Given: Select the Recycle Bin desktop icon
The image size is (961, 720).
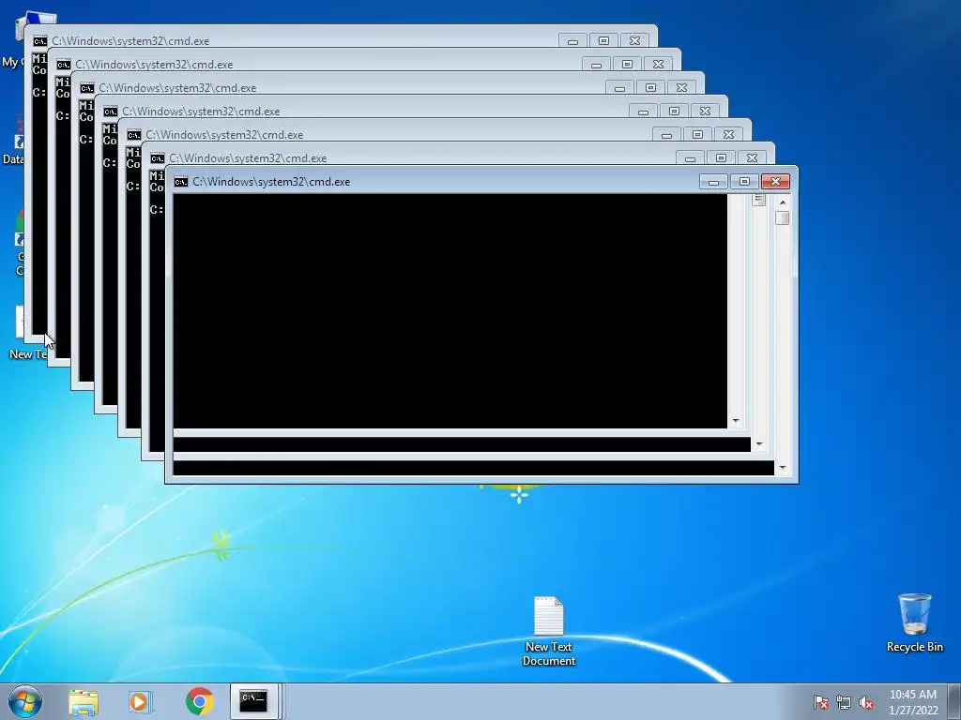Looking at the screenshot, I should [x=914, y=622].
